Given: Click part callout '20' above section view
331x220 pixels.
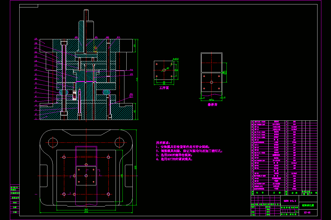Looking at the screenshot, I should click(76, 37).
